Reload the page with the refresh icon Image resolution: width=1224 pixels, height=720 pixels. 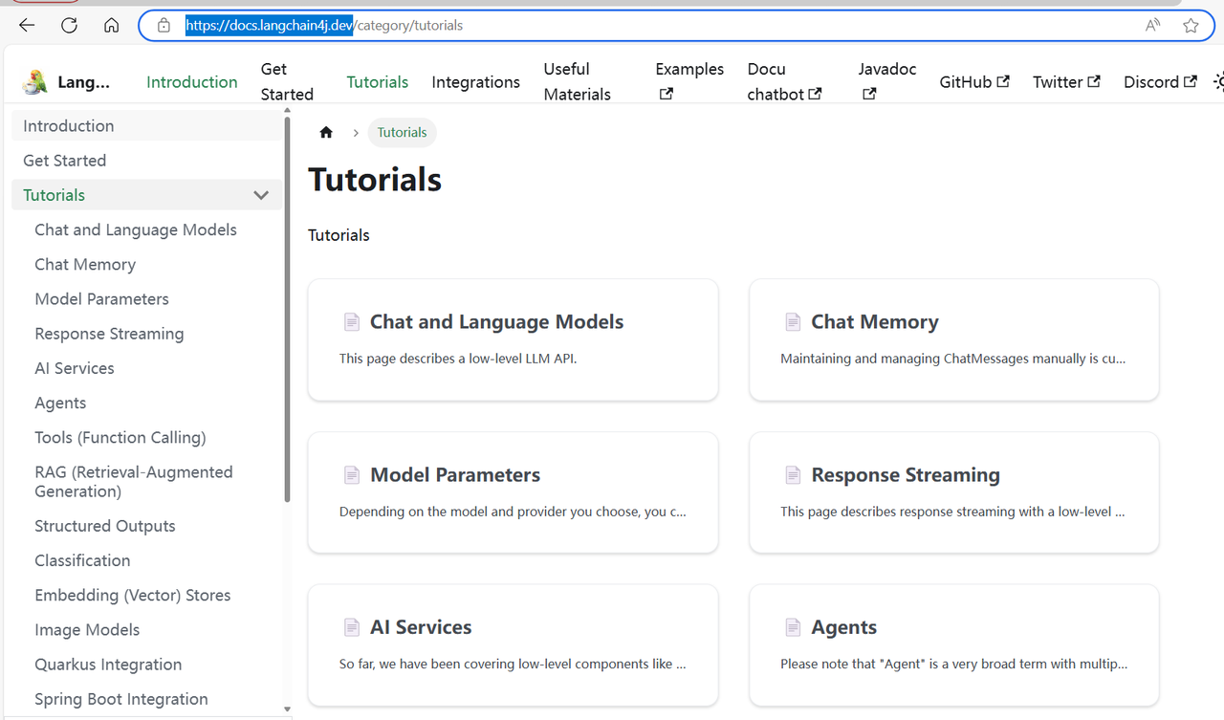point(69,26)
